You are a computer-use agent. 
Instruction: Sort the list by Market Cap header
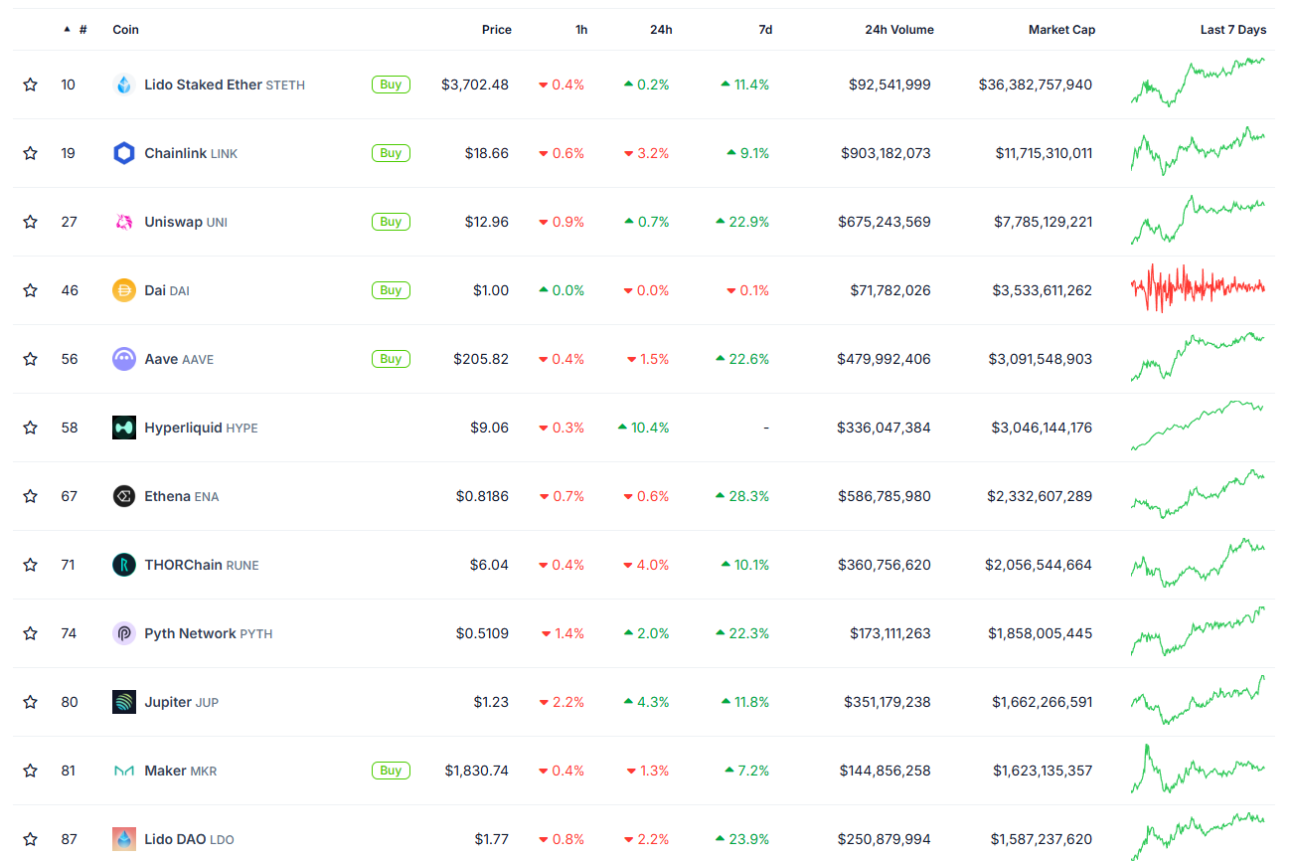coord(1061,30)
